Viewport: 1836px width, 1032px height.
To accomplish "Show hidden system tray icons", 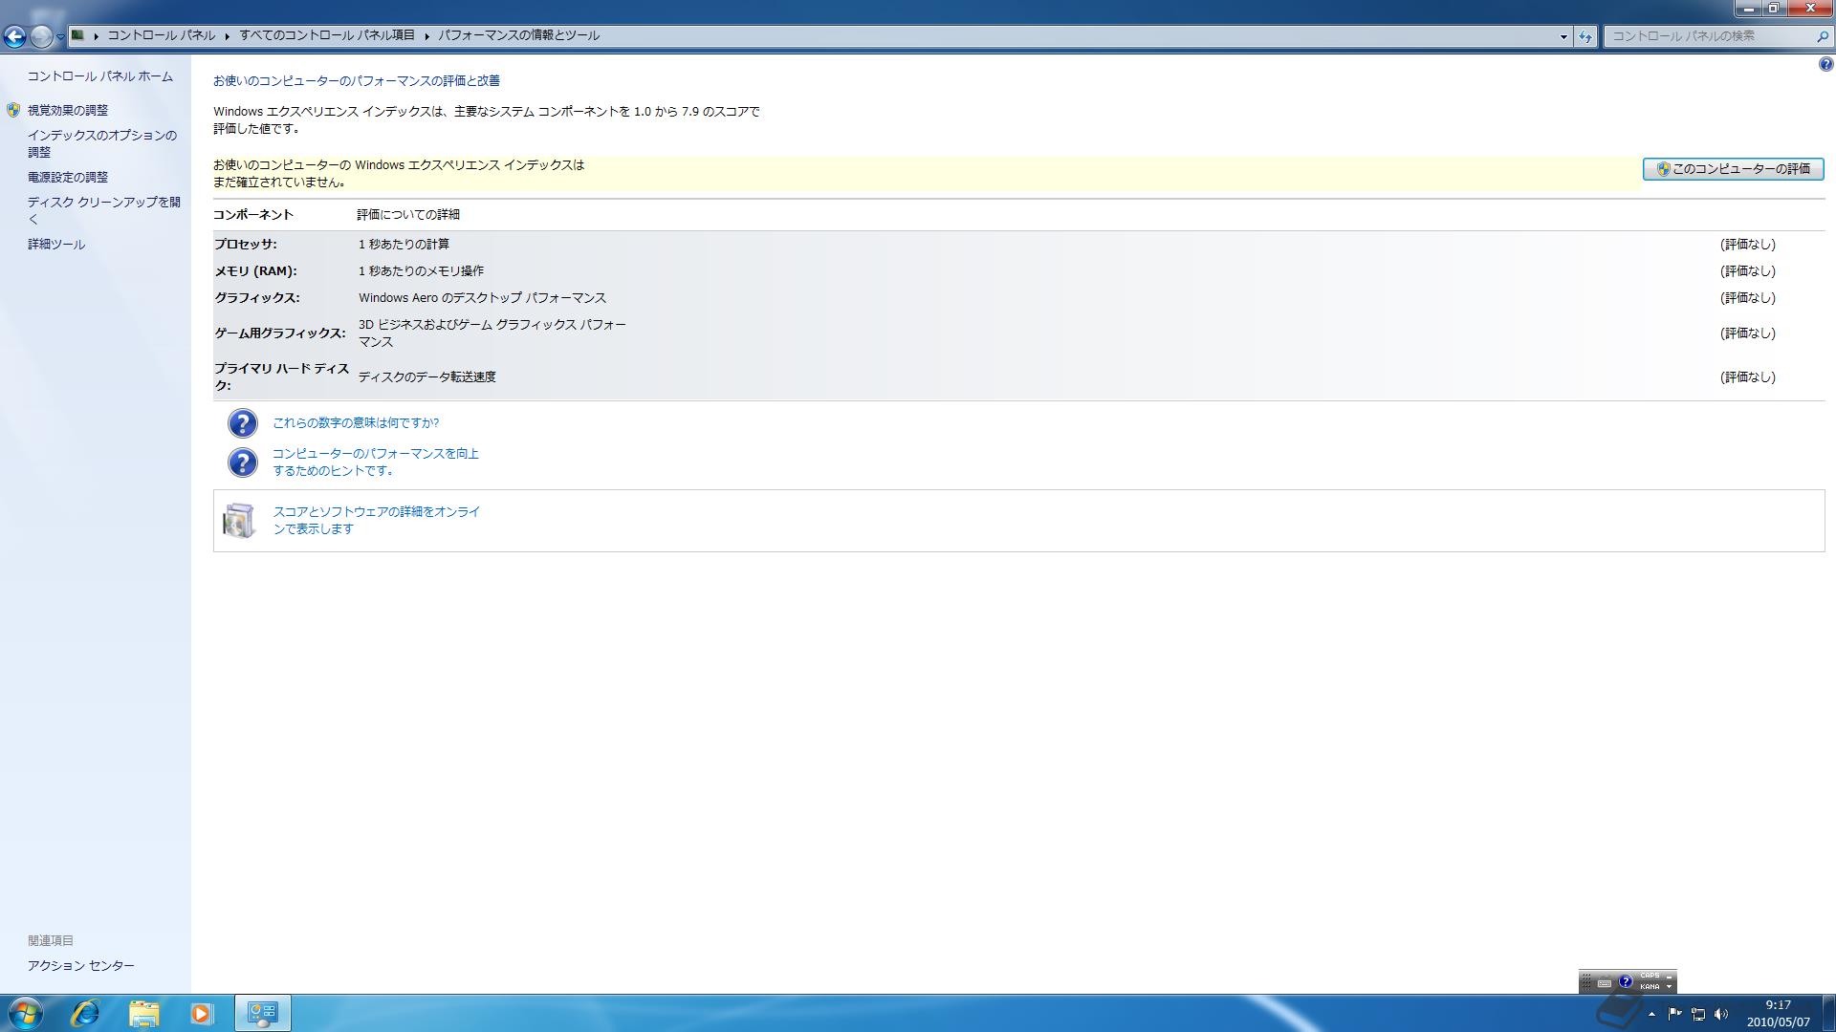I will coord(1651,1014).
